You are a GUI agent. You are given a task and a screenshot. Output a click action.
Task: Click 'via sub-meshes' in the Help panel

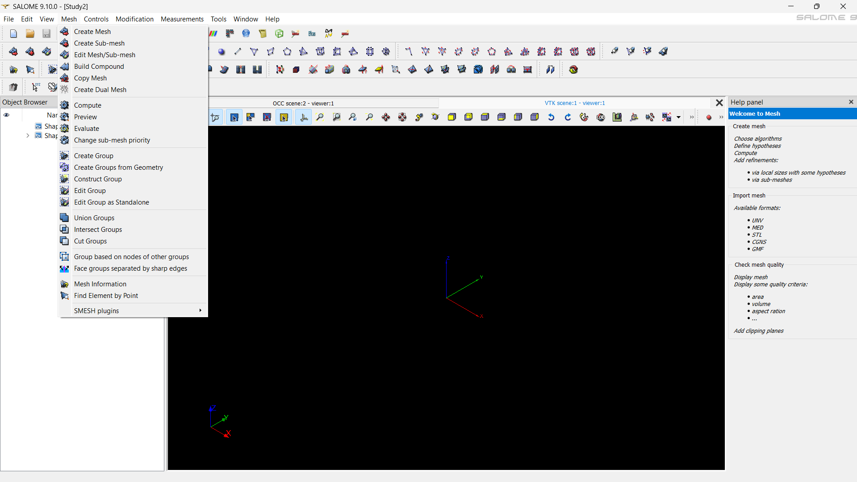click(x=772, y=180)
